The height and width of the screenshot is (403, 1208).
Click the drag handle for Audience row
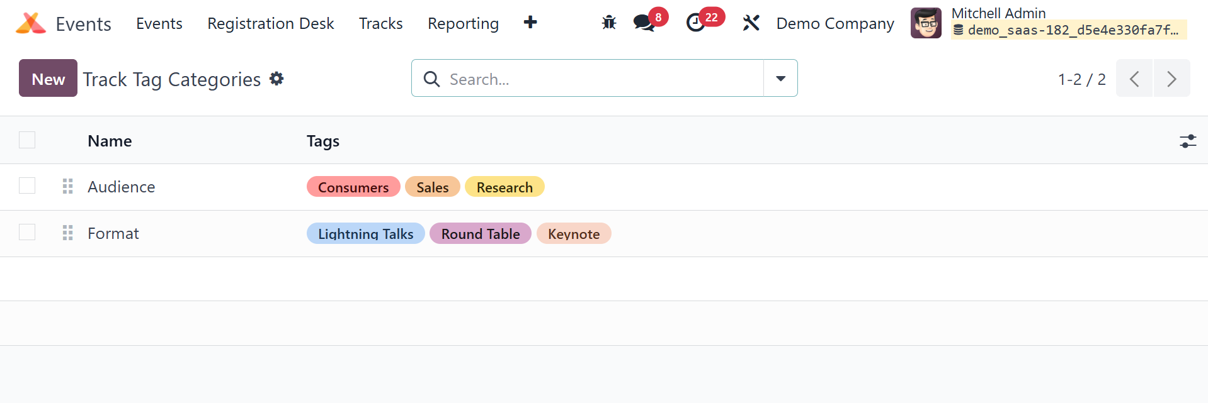[68, 186]
